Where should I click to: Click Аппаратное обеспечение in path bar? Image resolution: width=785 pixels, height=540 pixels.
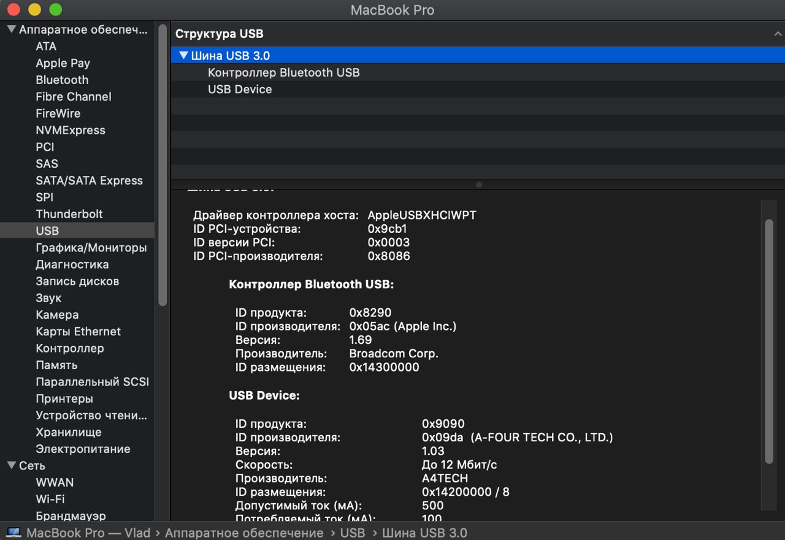(244, 533)
